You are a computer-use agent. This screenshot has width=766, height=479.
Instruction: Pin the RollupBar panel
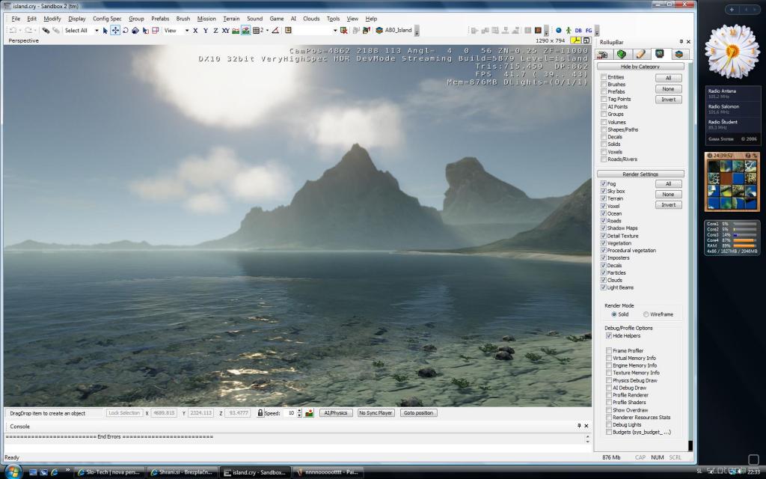(681, 42)
